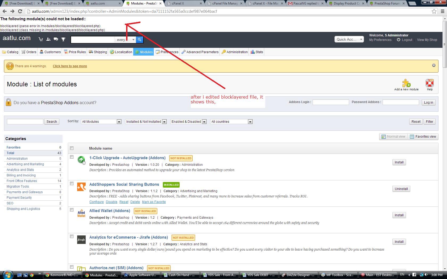Click the Allied Wallet module logo
This screenshot has height=279, width=447.
tap(81, 213)
